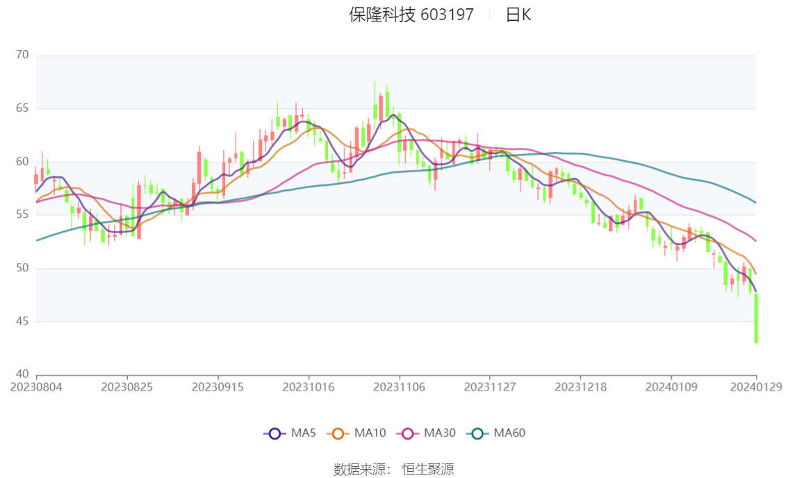Click the chart title 保隆科技 603197

411,15
